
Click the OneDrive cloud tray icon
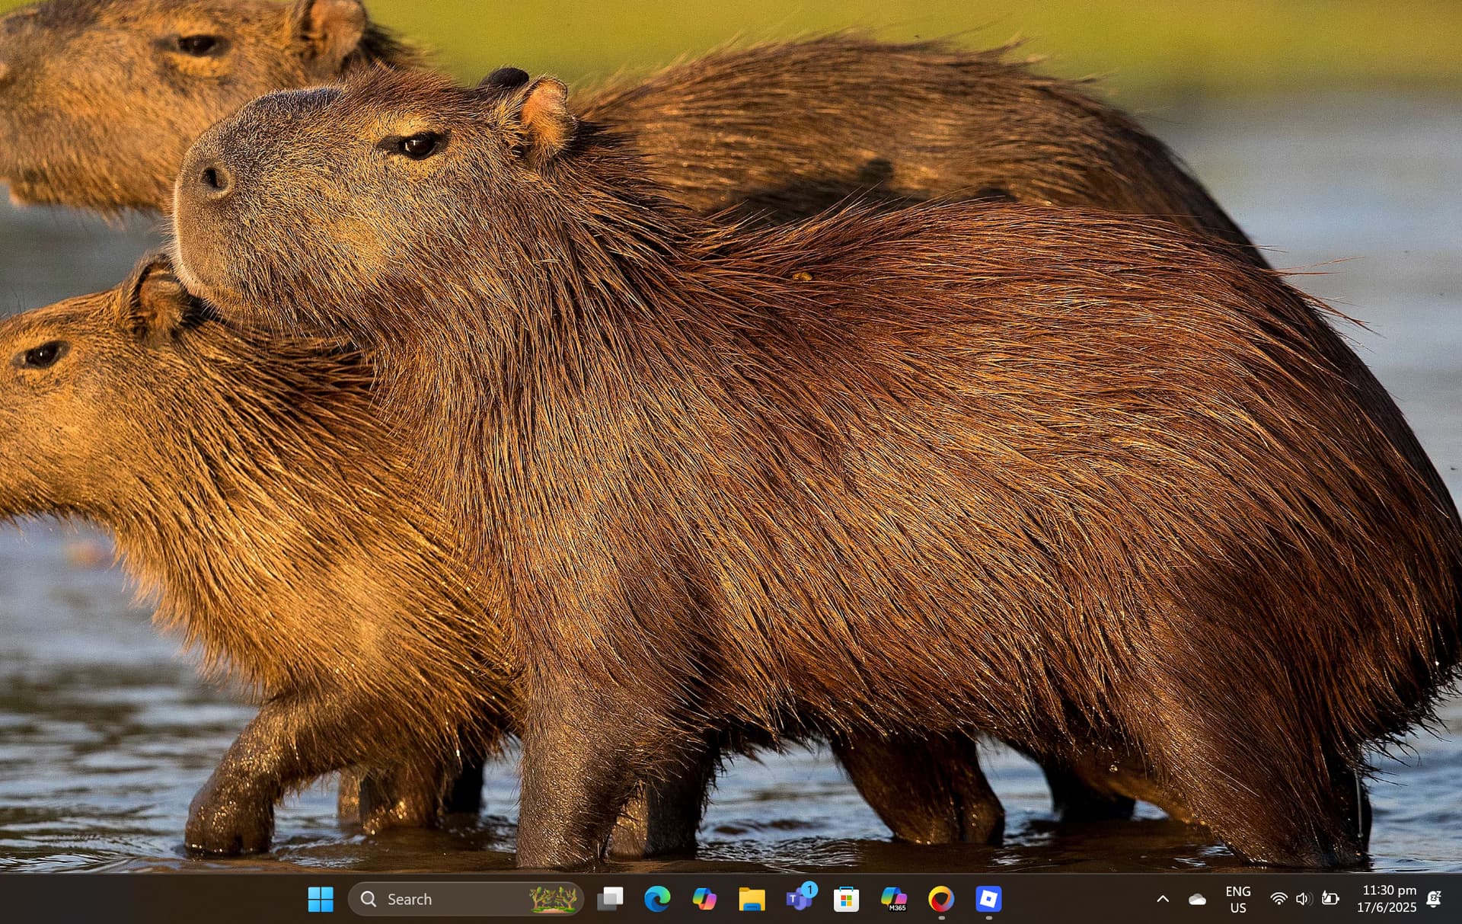click(x=1197, y=899)
